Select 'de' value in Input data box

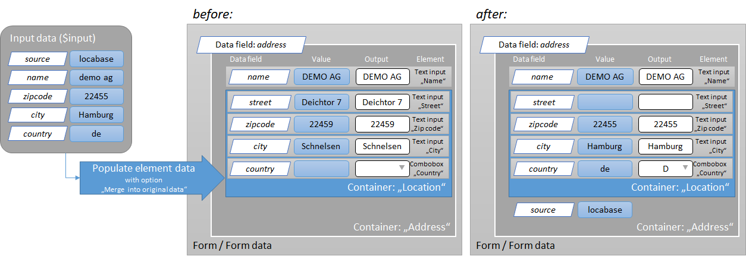[x=97, y=134]
